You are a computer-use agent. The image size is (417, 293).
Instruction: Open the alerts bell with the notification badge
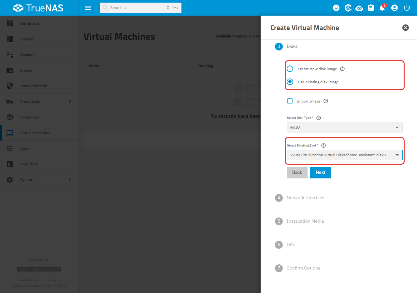coord(382,7)
